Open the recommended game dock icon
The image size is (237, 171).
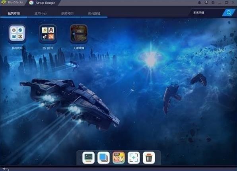tap(118, 158)
